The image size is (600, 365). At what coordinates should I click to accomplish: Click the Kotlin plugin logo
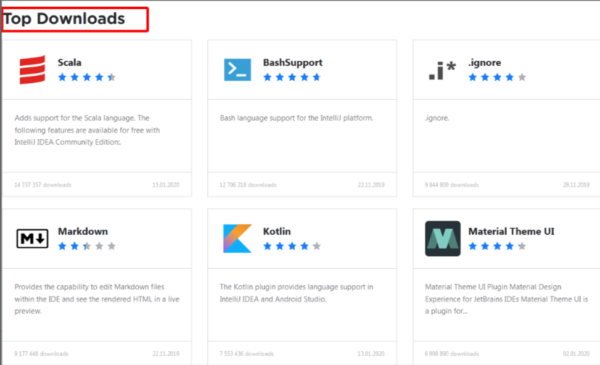237,239
